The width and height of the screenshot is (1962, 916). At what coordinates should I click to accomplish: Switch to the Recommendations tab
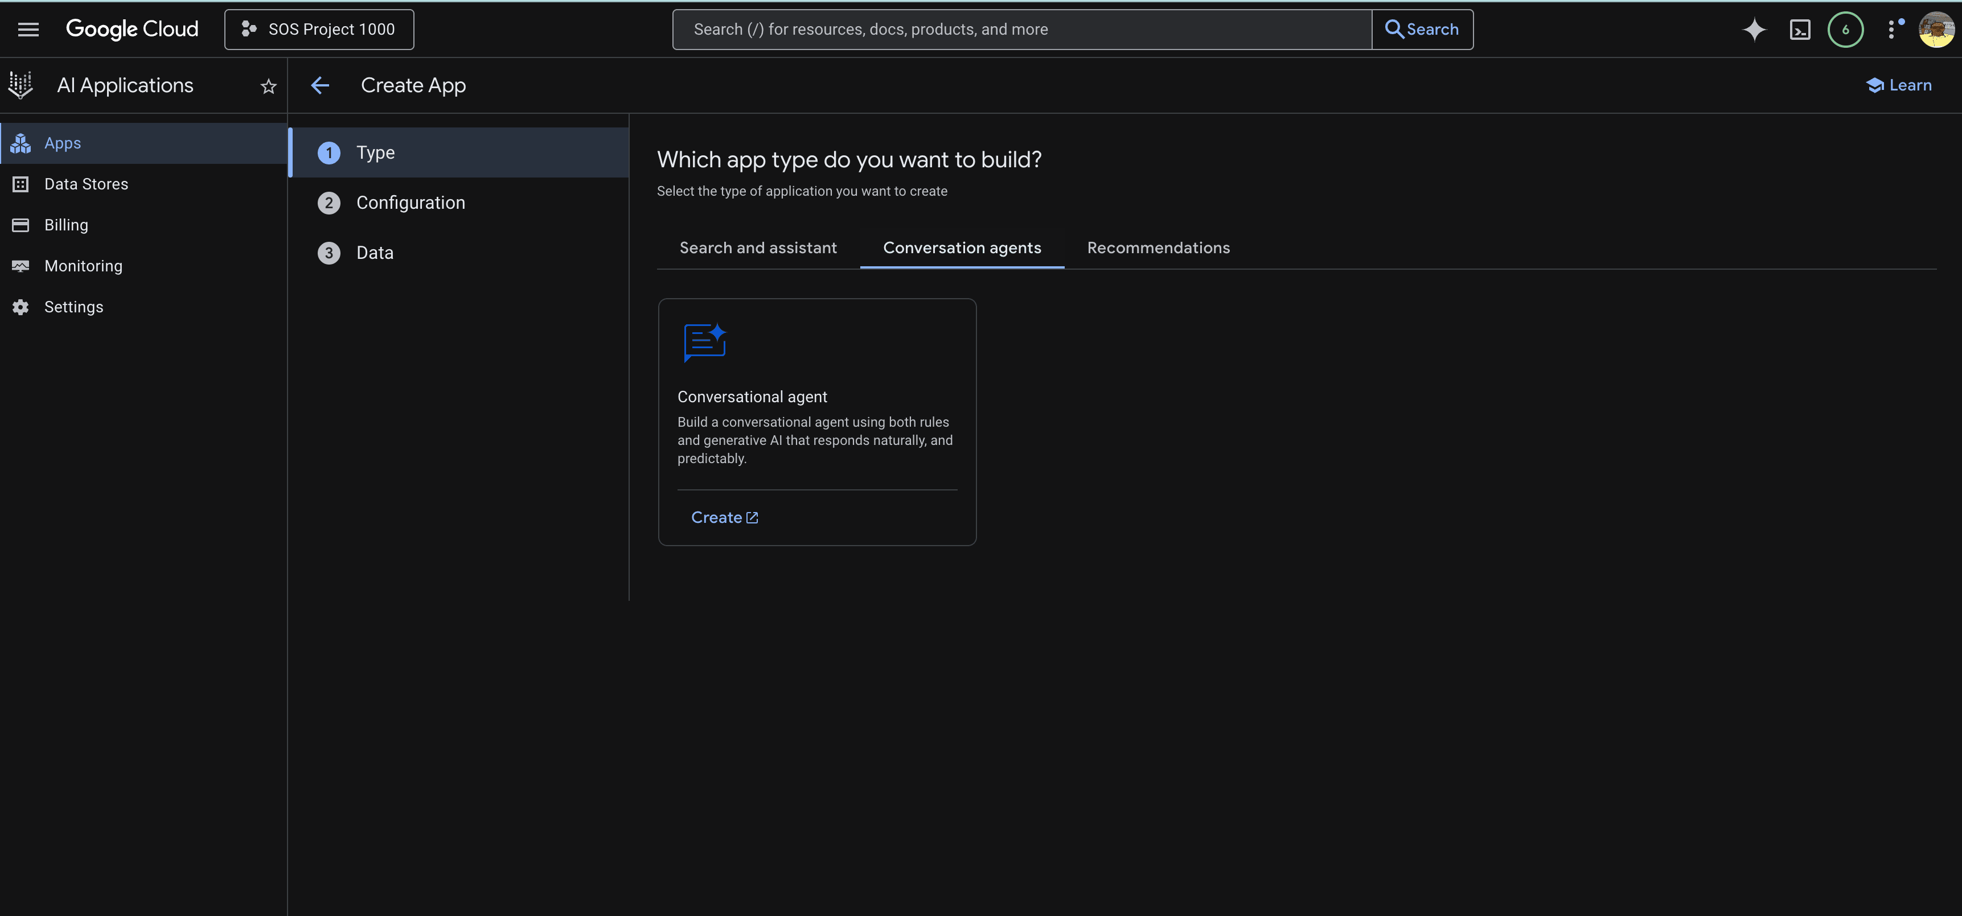coord(1158,247)
